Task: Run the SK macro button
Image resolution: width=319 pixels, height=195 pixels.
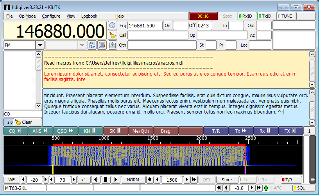Action: coord(116,131)
